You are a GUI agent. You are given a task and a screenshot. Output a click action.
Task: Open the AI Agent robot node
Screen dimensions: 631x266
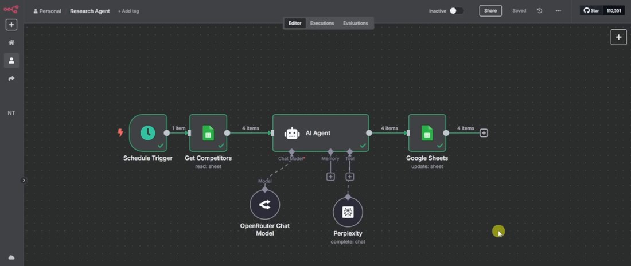coord(321,133)
